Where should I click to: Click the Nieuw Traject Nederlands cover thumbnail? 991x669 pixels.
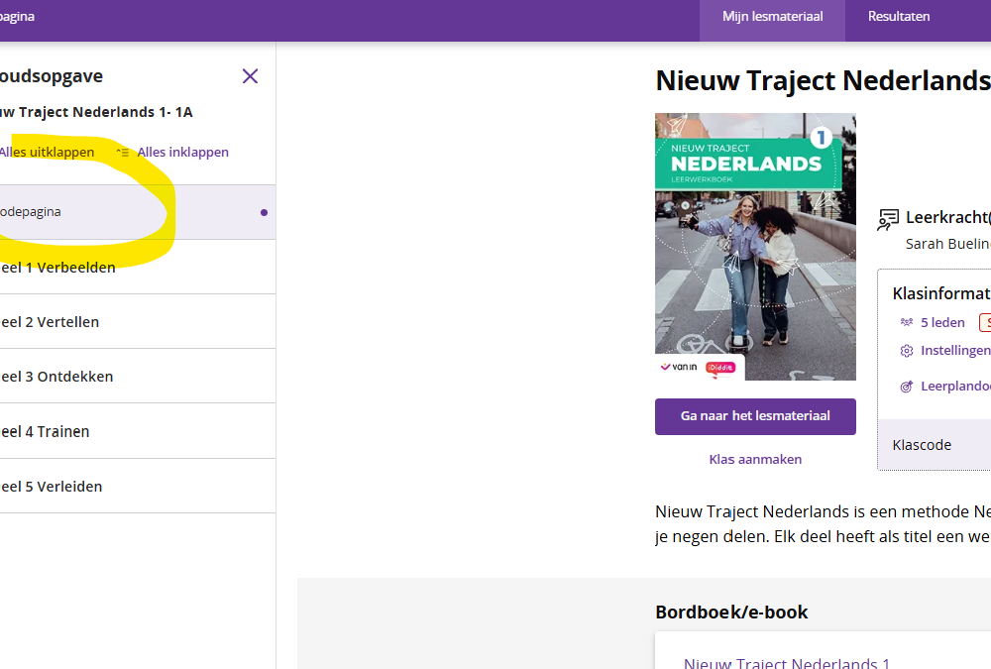click(754, 246)
